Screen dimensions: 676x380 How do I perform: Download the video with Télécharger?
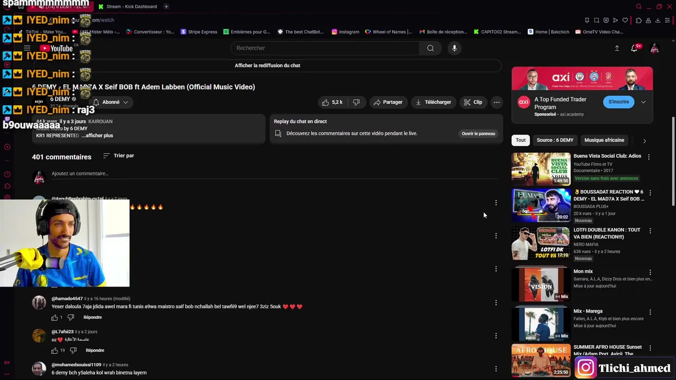click(433, 102)
